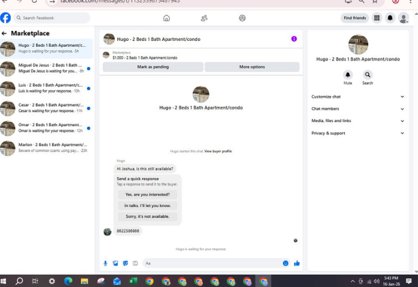This screenshot has height=287, width=418.
Task: Open the Cesar conversation
Action: 46,109
